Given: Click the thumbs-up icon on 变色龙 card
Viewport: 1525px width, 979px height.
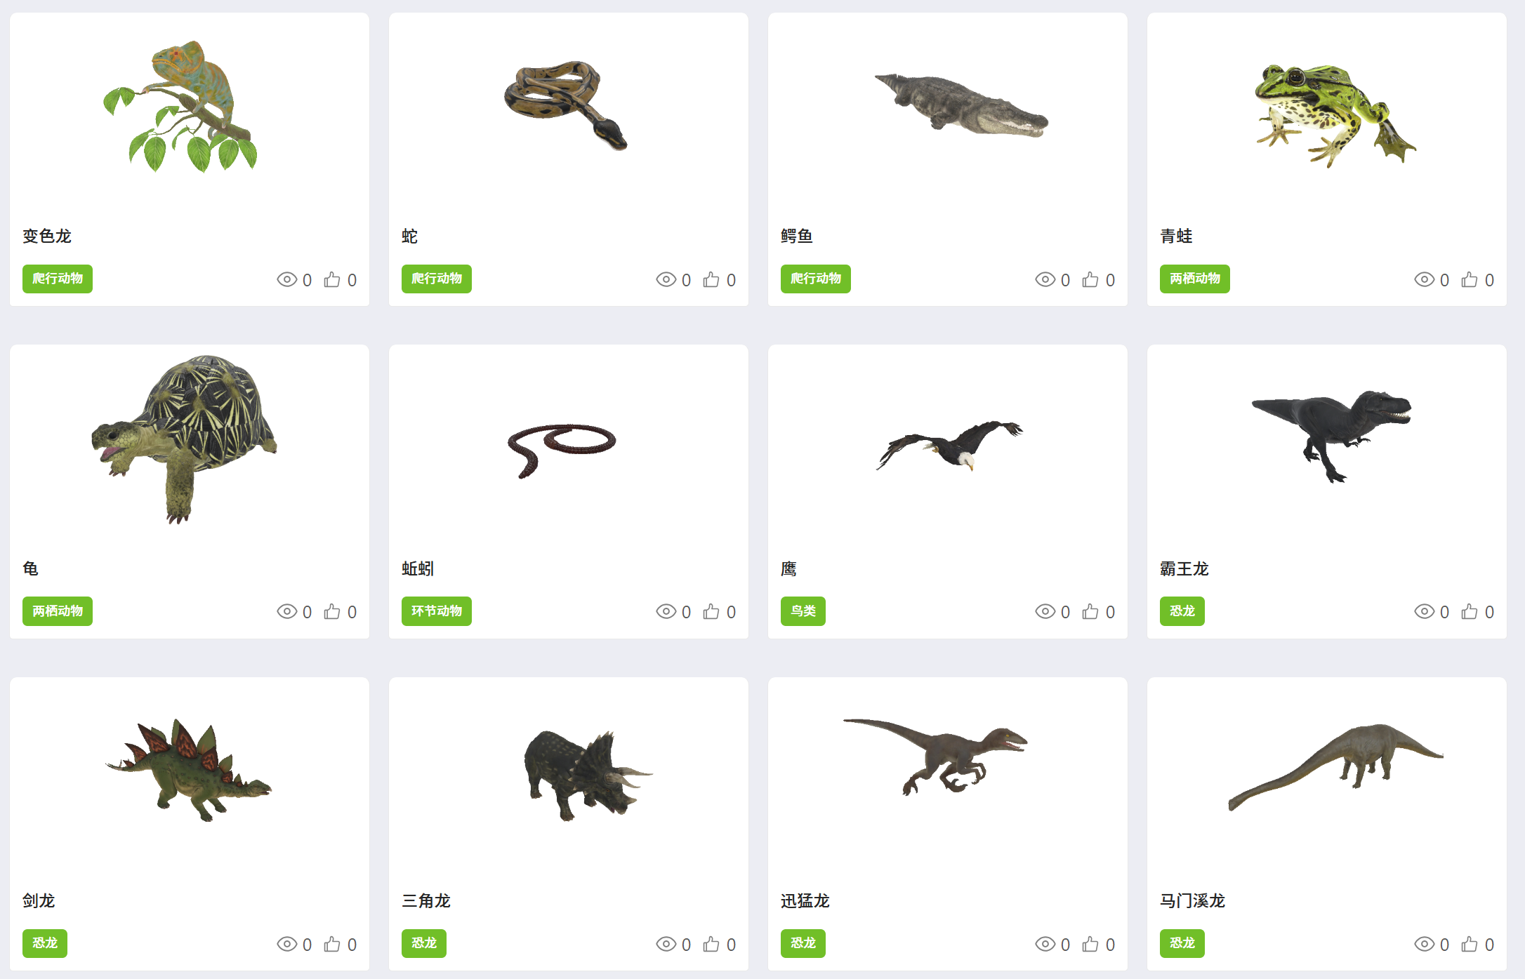Looking at the screenshot, I should [332, 280].
